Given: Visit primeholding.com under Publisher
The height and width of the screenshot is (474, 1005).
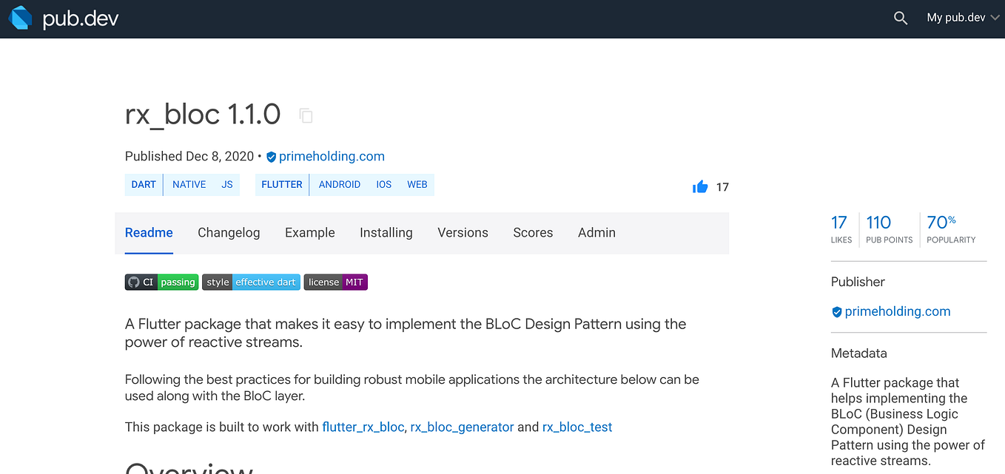Looking at the screenshot, I should click(898, 311).
